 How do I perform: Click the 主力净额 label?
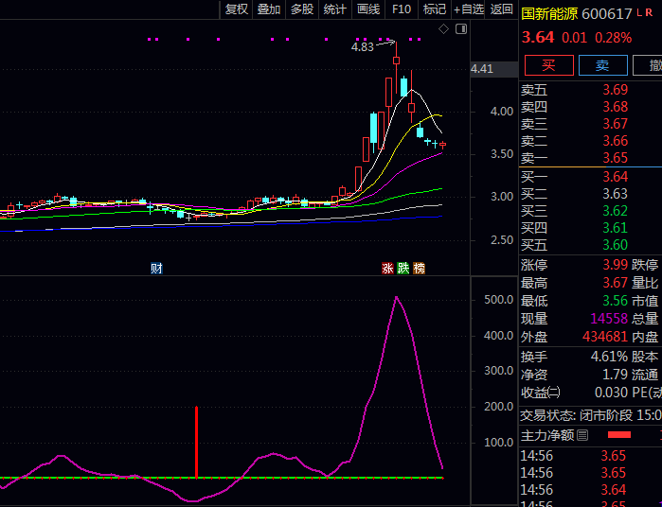(547, 435)
